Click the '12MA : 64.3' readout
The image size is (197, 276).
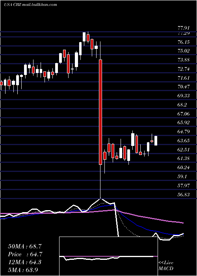25,262
